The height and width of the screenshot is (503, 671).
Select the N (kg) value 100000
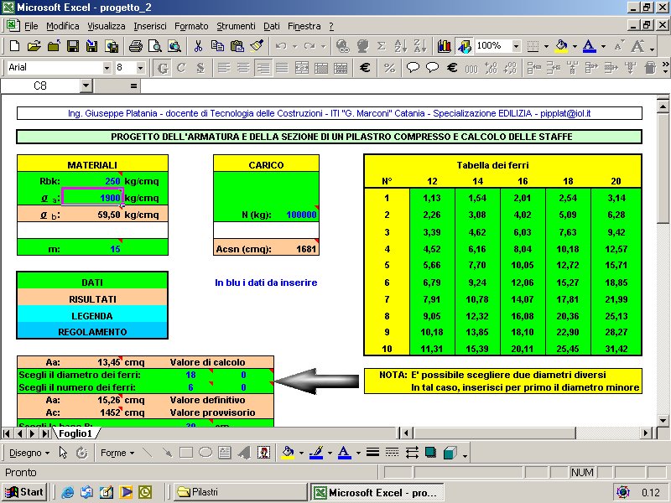301,215
